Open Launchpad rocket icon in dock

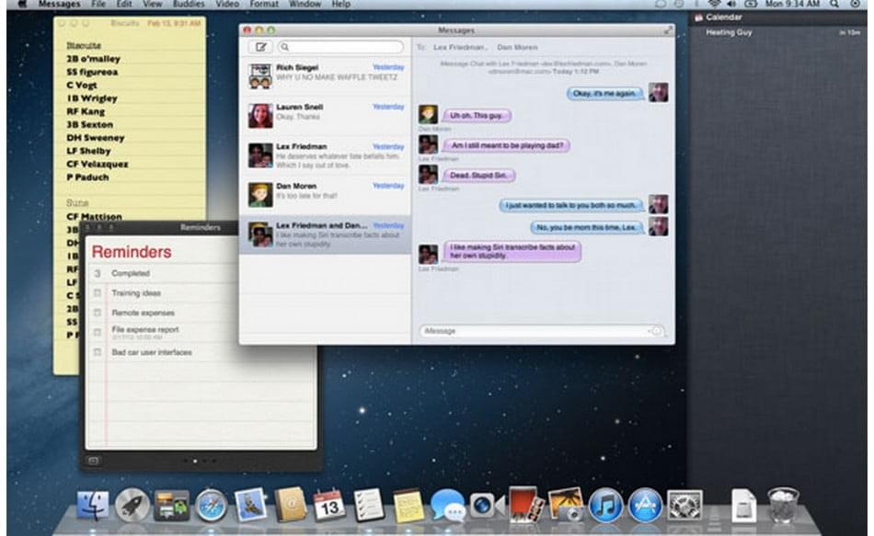point(132,504)
